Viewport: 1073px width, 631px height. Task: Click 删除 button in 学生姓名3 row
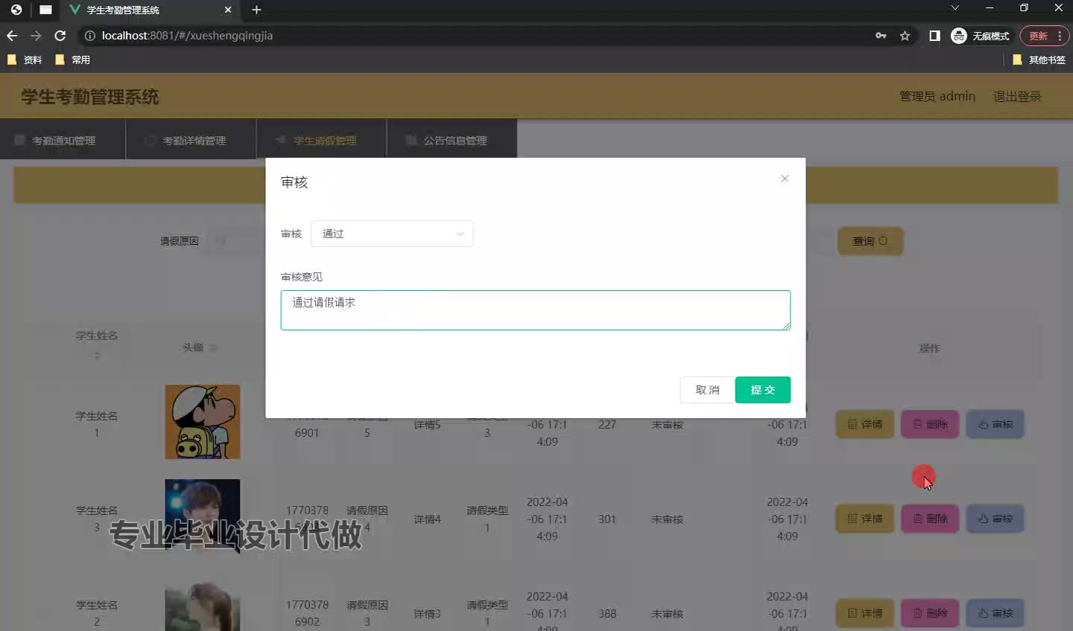pyautogui.click(x=930, y=519)
